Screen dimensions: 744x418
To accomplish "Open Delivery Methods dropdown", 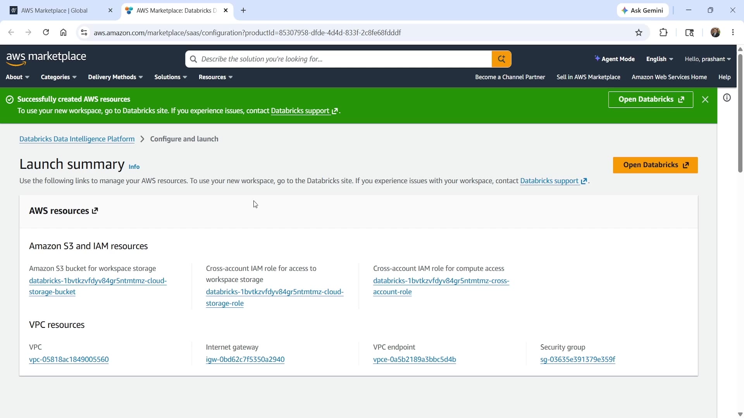I will [x=115, y=77].
